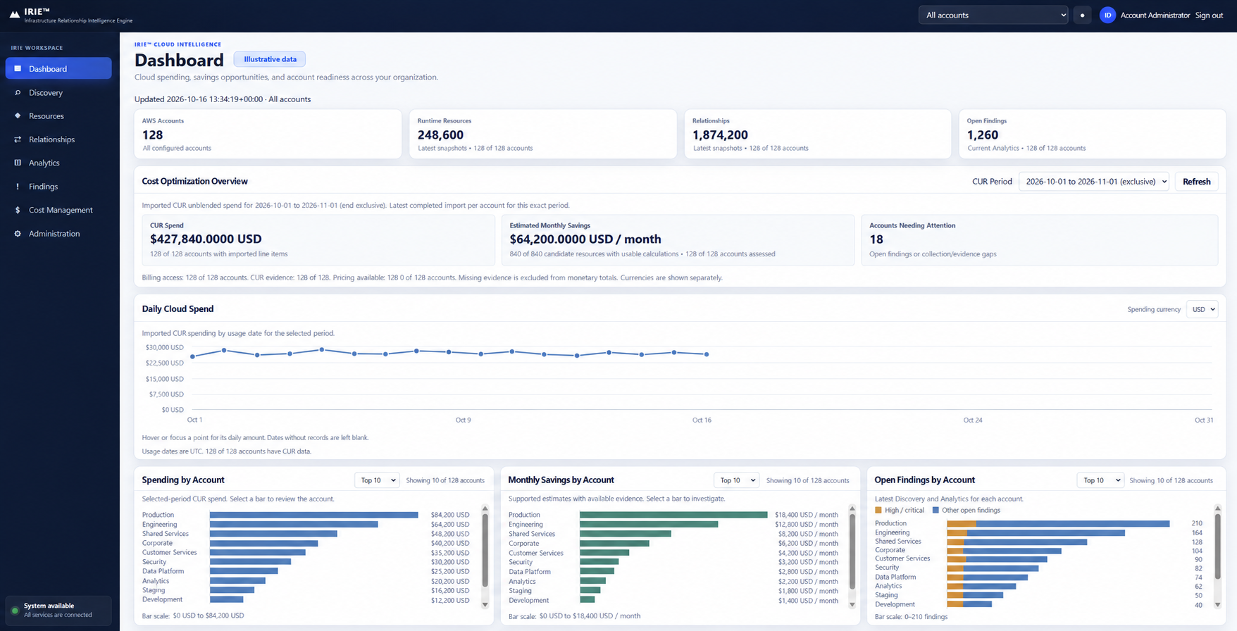Open Top 10 dropdown in Monthly Savings by Account

tap(736, 480)
